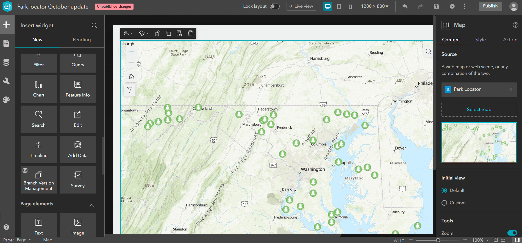Screen dimensions: 522x243
Task: Open the Page panel in left sidebar
Action: coord(6,43)
